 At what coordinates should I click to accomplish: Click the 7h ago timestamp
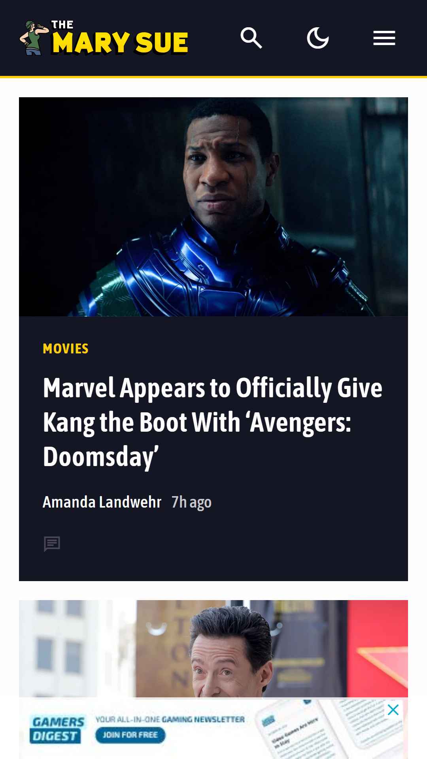pyautogui.click(x=191, y=502)
